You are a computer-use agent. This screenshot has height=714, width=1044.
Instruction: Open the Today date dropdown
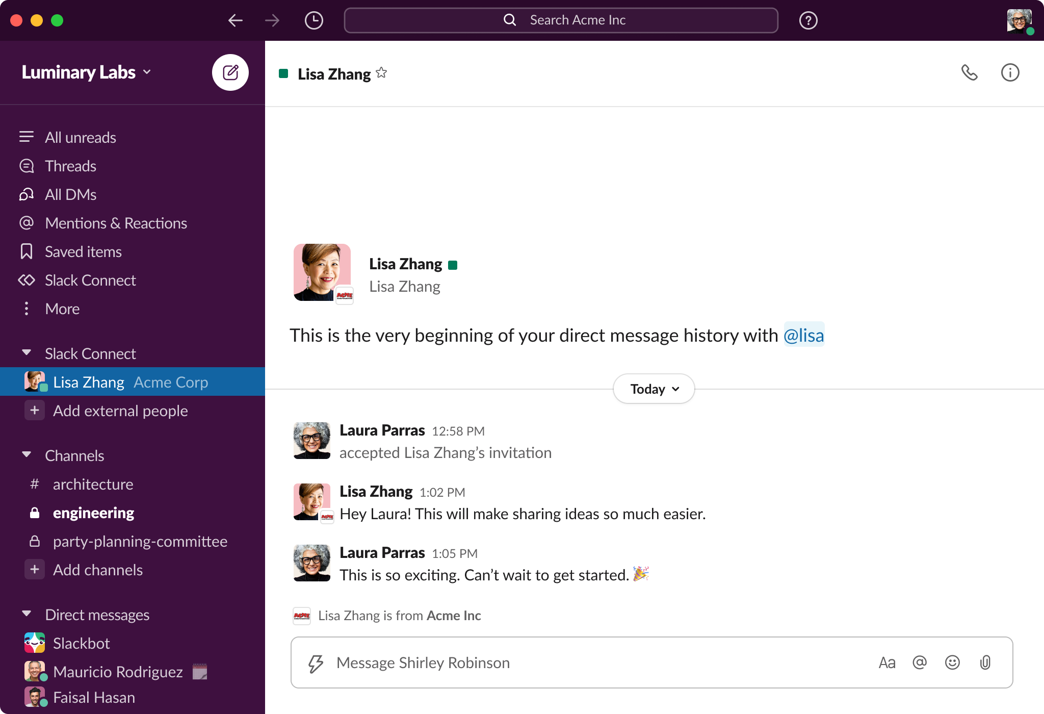pos(653,389)
